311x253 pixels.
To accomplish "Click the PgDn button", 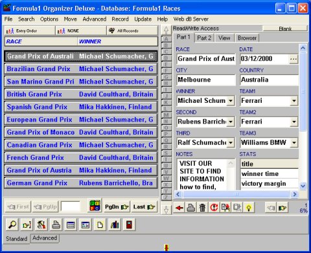I will (x=117, y=207).
